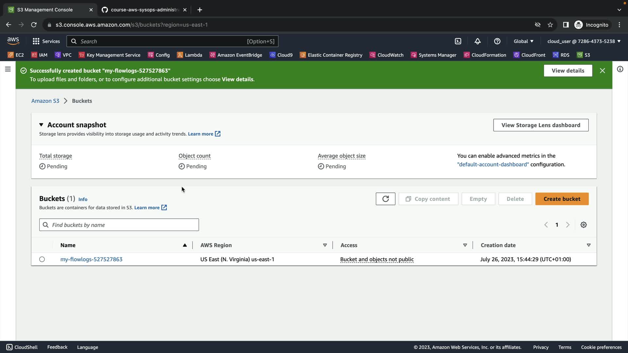
Task: Dismiss the green success banner
Action: 602,71
